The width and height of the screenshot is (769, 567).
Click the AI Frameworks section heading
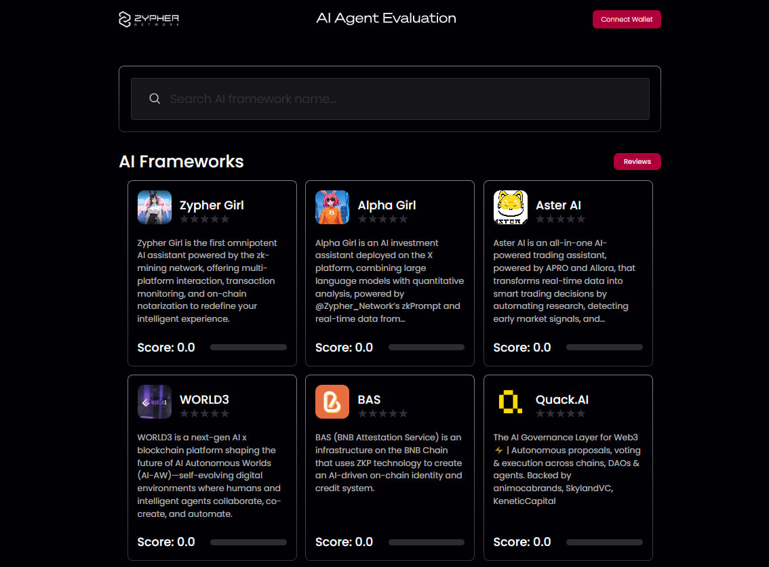coord(181,162)
